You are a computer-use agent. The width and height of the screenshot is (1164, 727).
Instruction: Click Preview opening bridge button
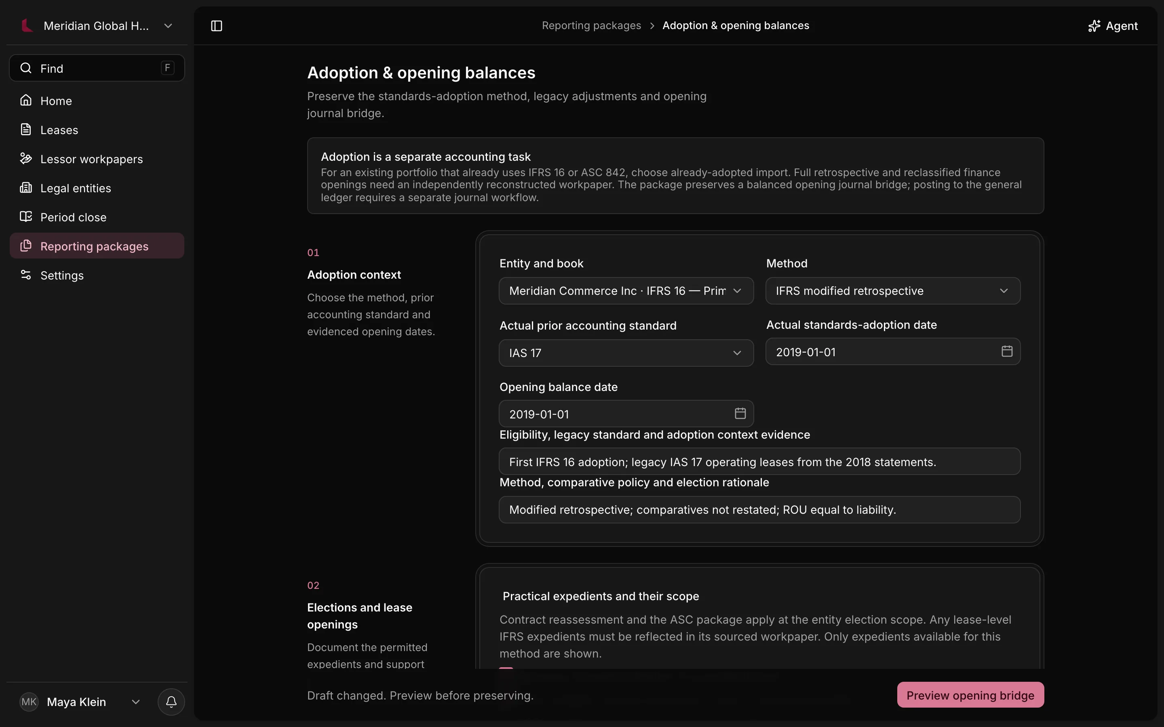(x=970, y=695)
